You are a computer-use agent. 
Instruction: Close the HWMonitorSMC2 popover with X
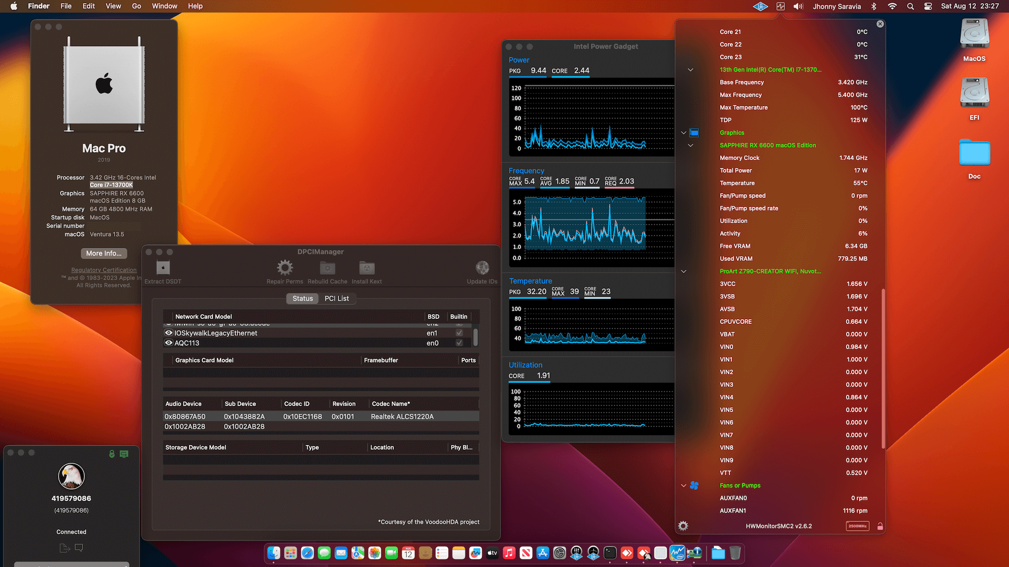(880, 24)
